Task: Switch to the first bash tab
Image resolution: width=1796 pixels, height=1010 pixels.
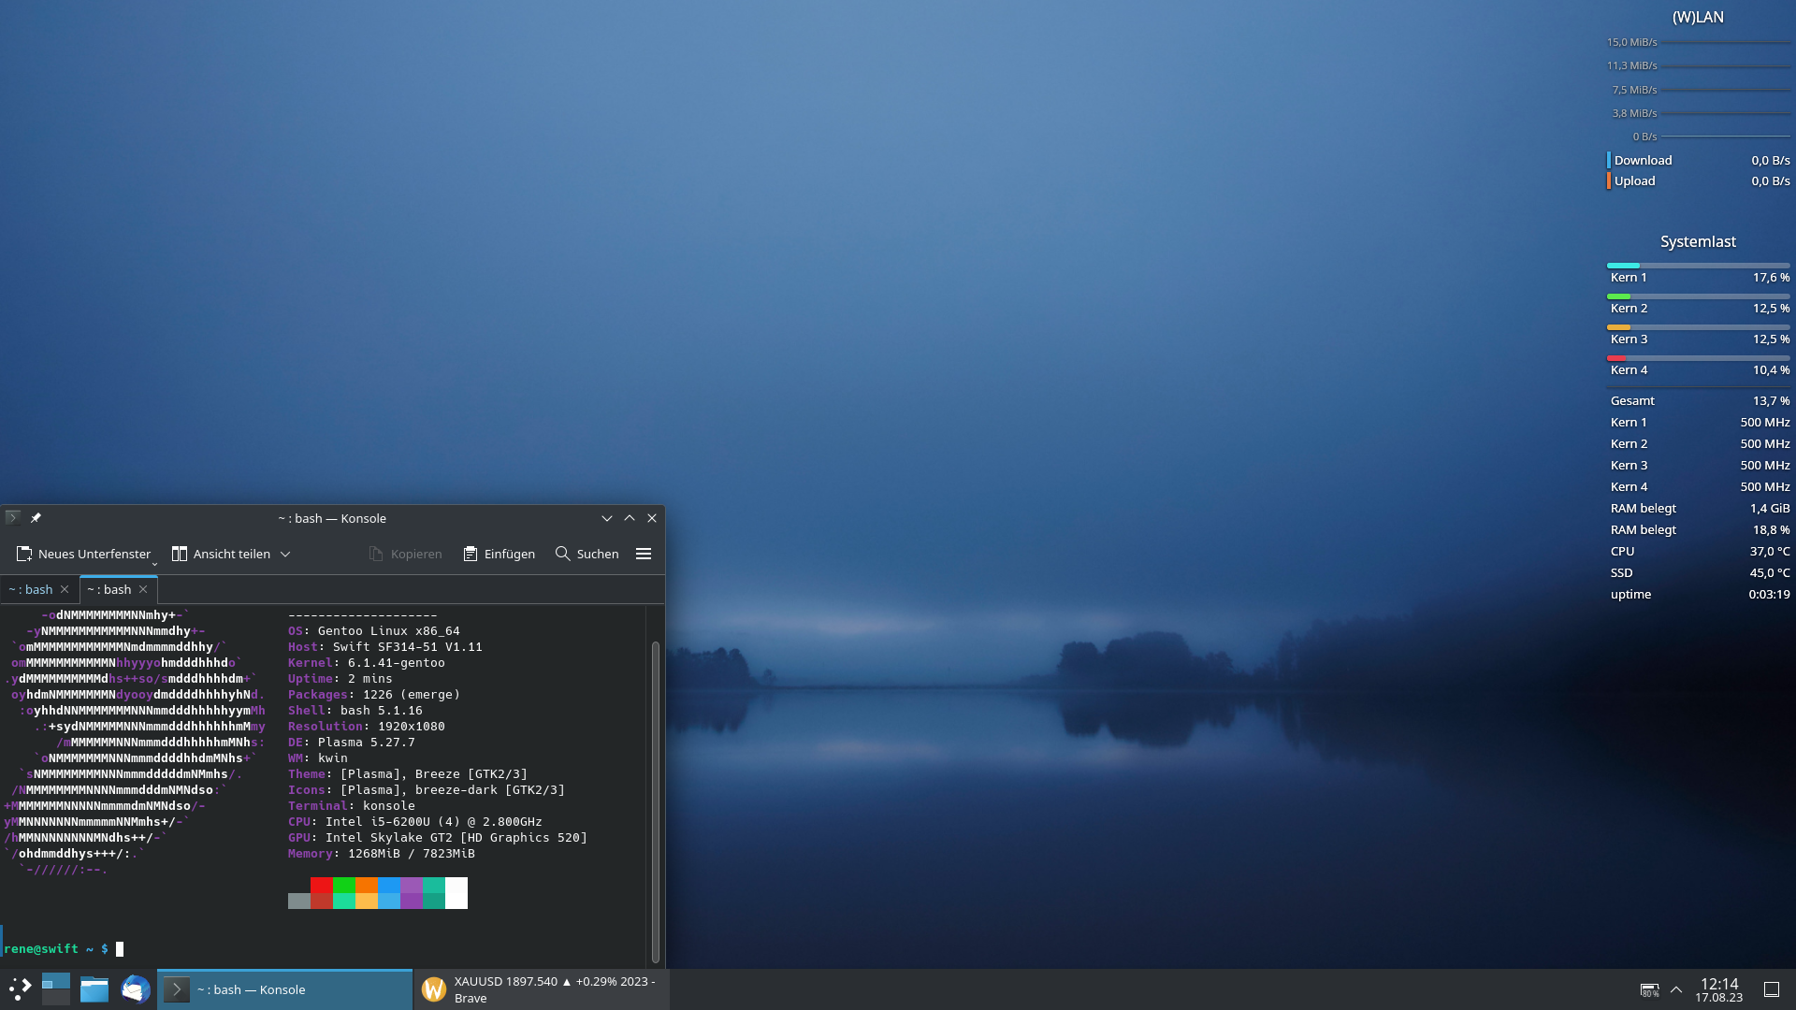Action: click(x=31, y=589)
